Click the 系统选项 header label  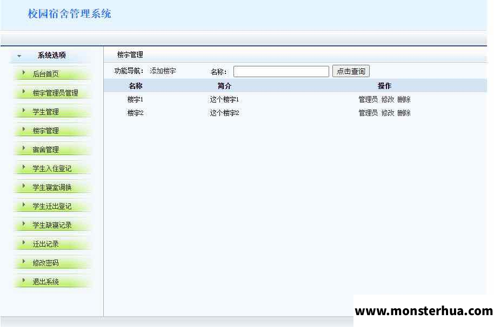[52, 56]
